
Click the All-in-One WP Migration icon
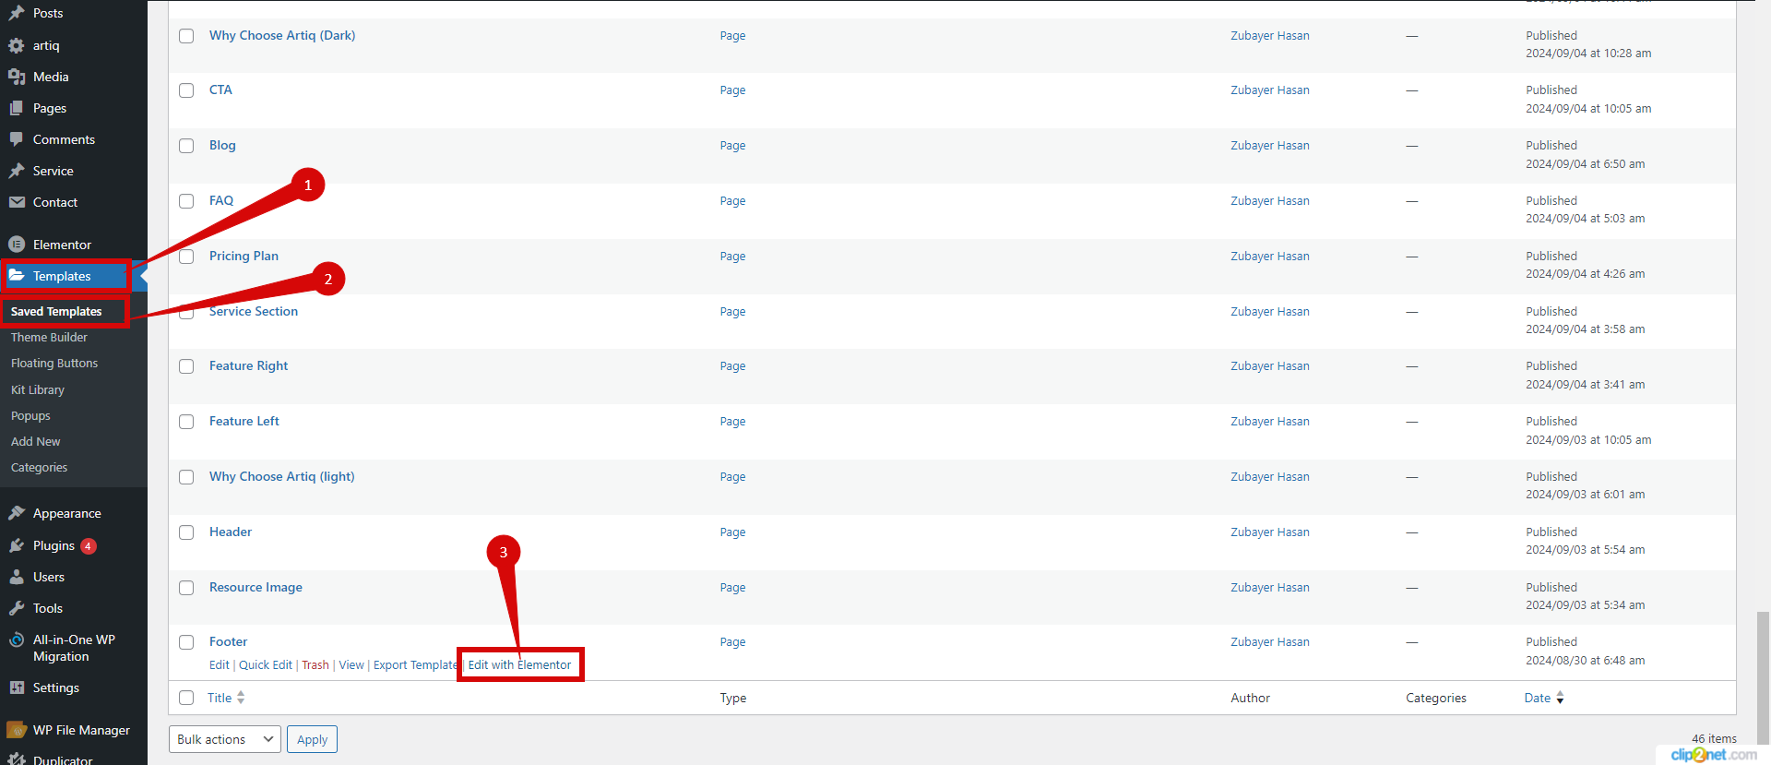(17, 640)
